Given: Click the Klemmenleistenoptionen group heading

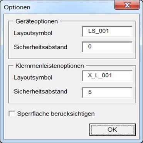Looking at the screenshot, I should [x=50, y=66].
